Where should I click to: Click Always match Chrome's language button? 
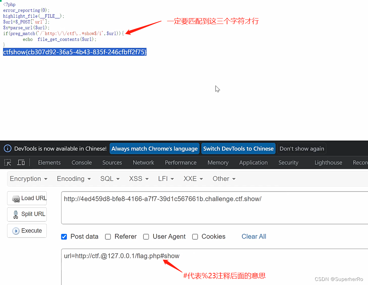pos(155,148)
